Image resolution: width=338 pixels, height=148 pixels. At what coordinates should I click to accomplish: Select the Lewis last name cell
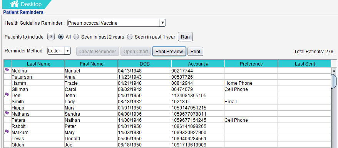click(x=38, y=138)
